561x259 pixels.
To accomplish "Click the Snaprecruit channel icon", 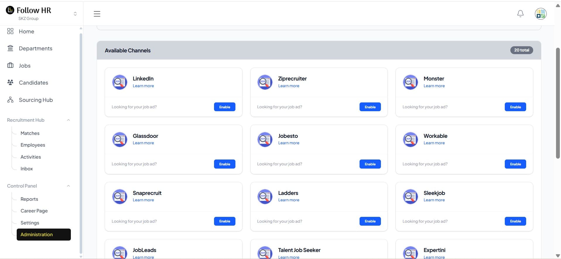I will 119,196.
